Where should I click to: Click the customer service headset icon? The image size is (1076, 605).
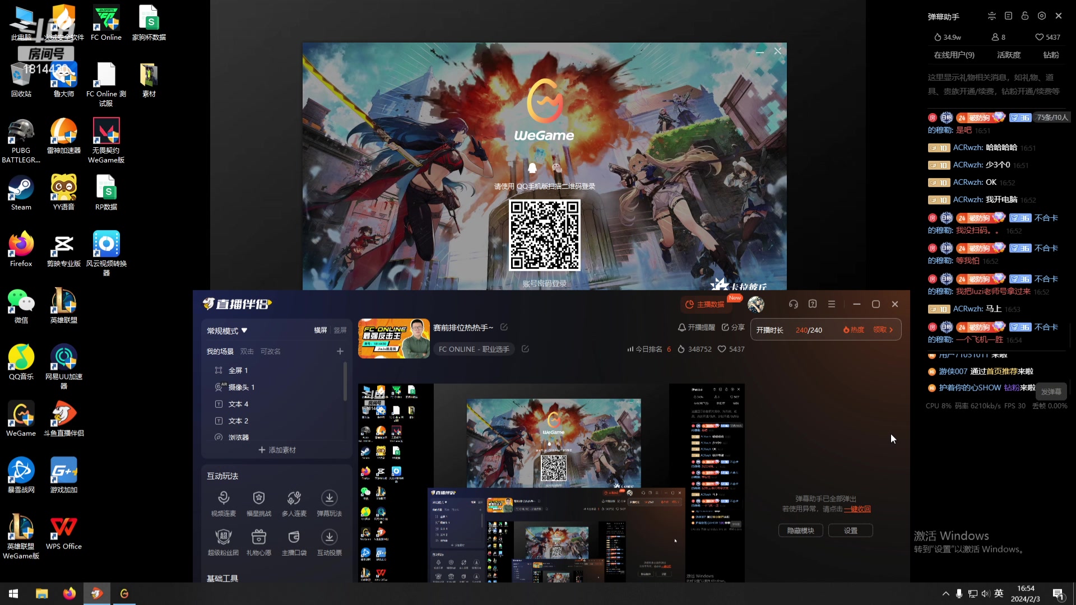(793, 304)
